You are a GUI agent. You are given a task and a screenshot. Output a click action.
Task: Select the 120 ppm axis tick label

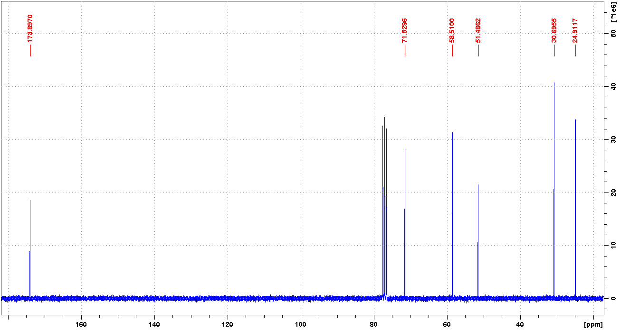click(228, 325)
